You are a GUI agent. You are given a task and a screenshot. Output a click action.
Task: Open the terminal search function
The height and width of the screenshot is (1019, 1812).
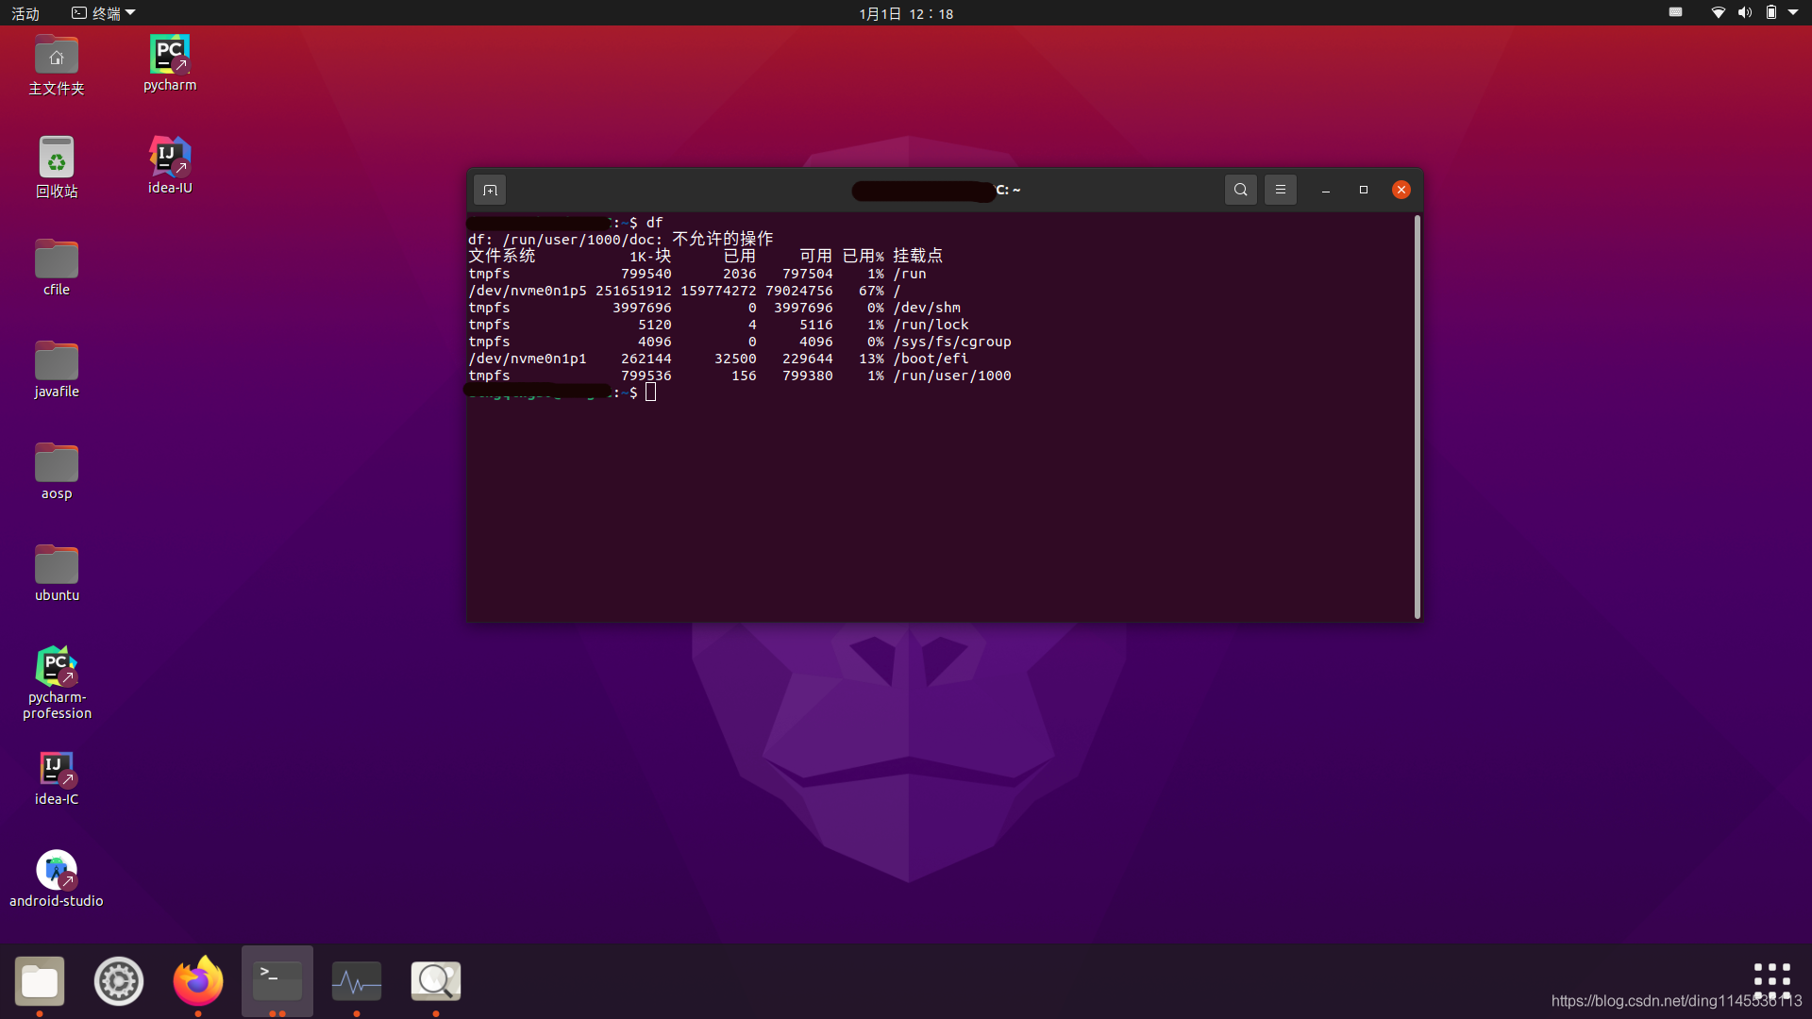(x=1239, y=189)
